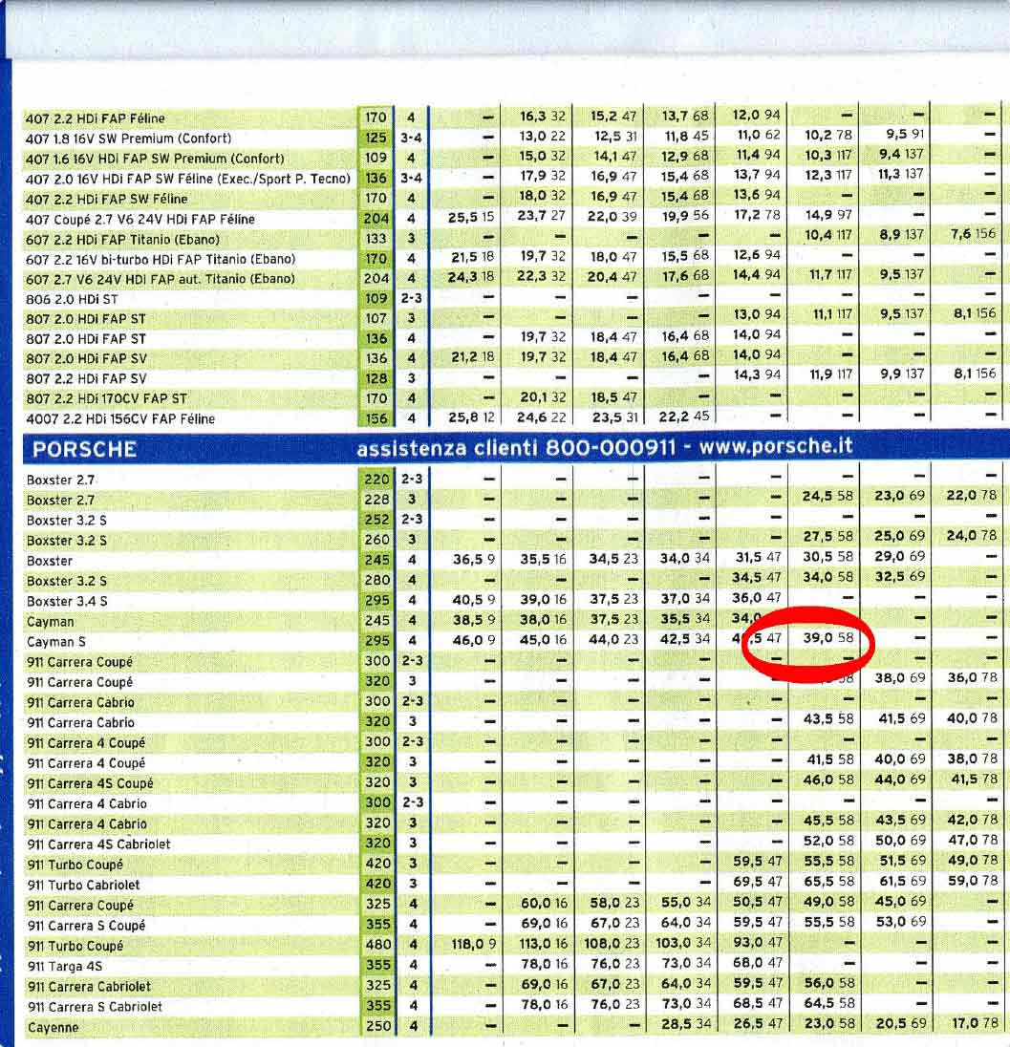Select the 911 Carrera 4S Cabriolet name
This screenshot has width=1010, height=1047.
pos(98,844)
